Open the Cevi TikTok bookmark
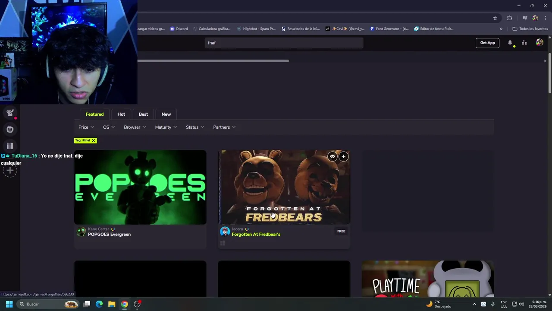This screenshot has height=311, width=552. pyautogui.click(x=345, y=29)
